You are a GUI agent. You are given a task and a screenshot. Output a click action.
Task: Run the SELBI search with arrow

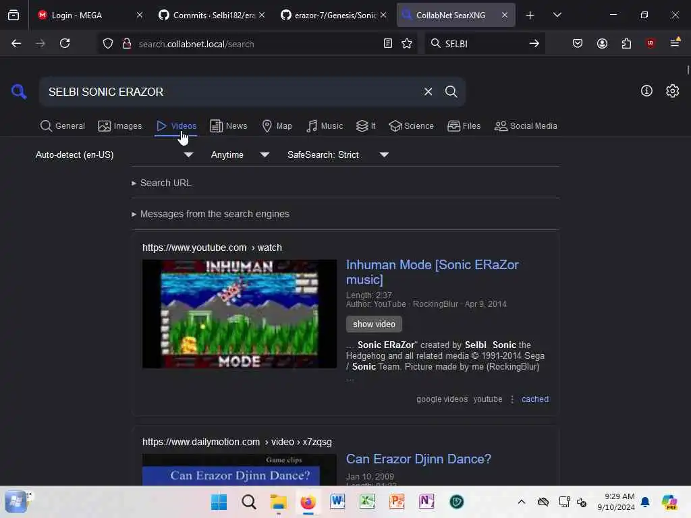click(534, 43)
